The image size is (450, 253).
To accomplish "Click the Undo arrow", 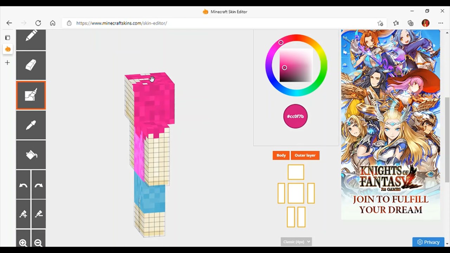I will pos(23,185).
